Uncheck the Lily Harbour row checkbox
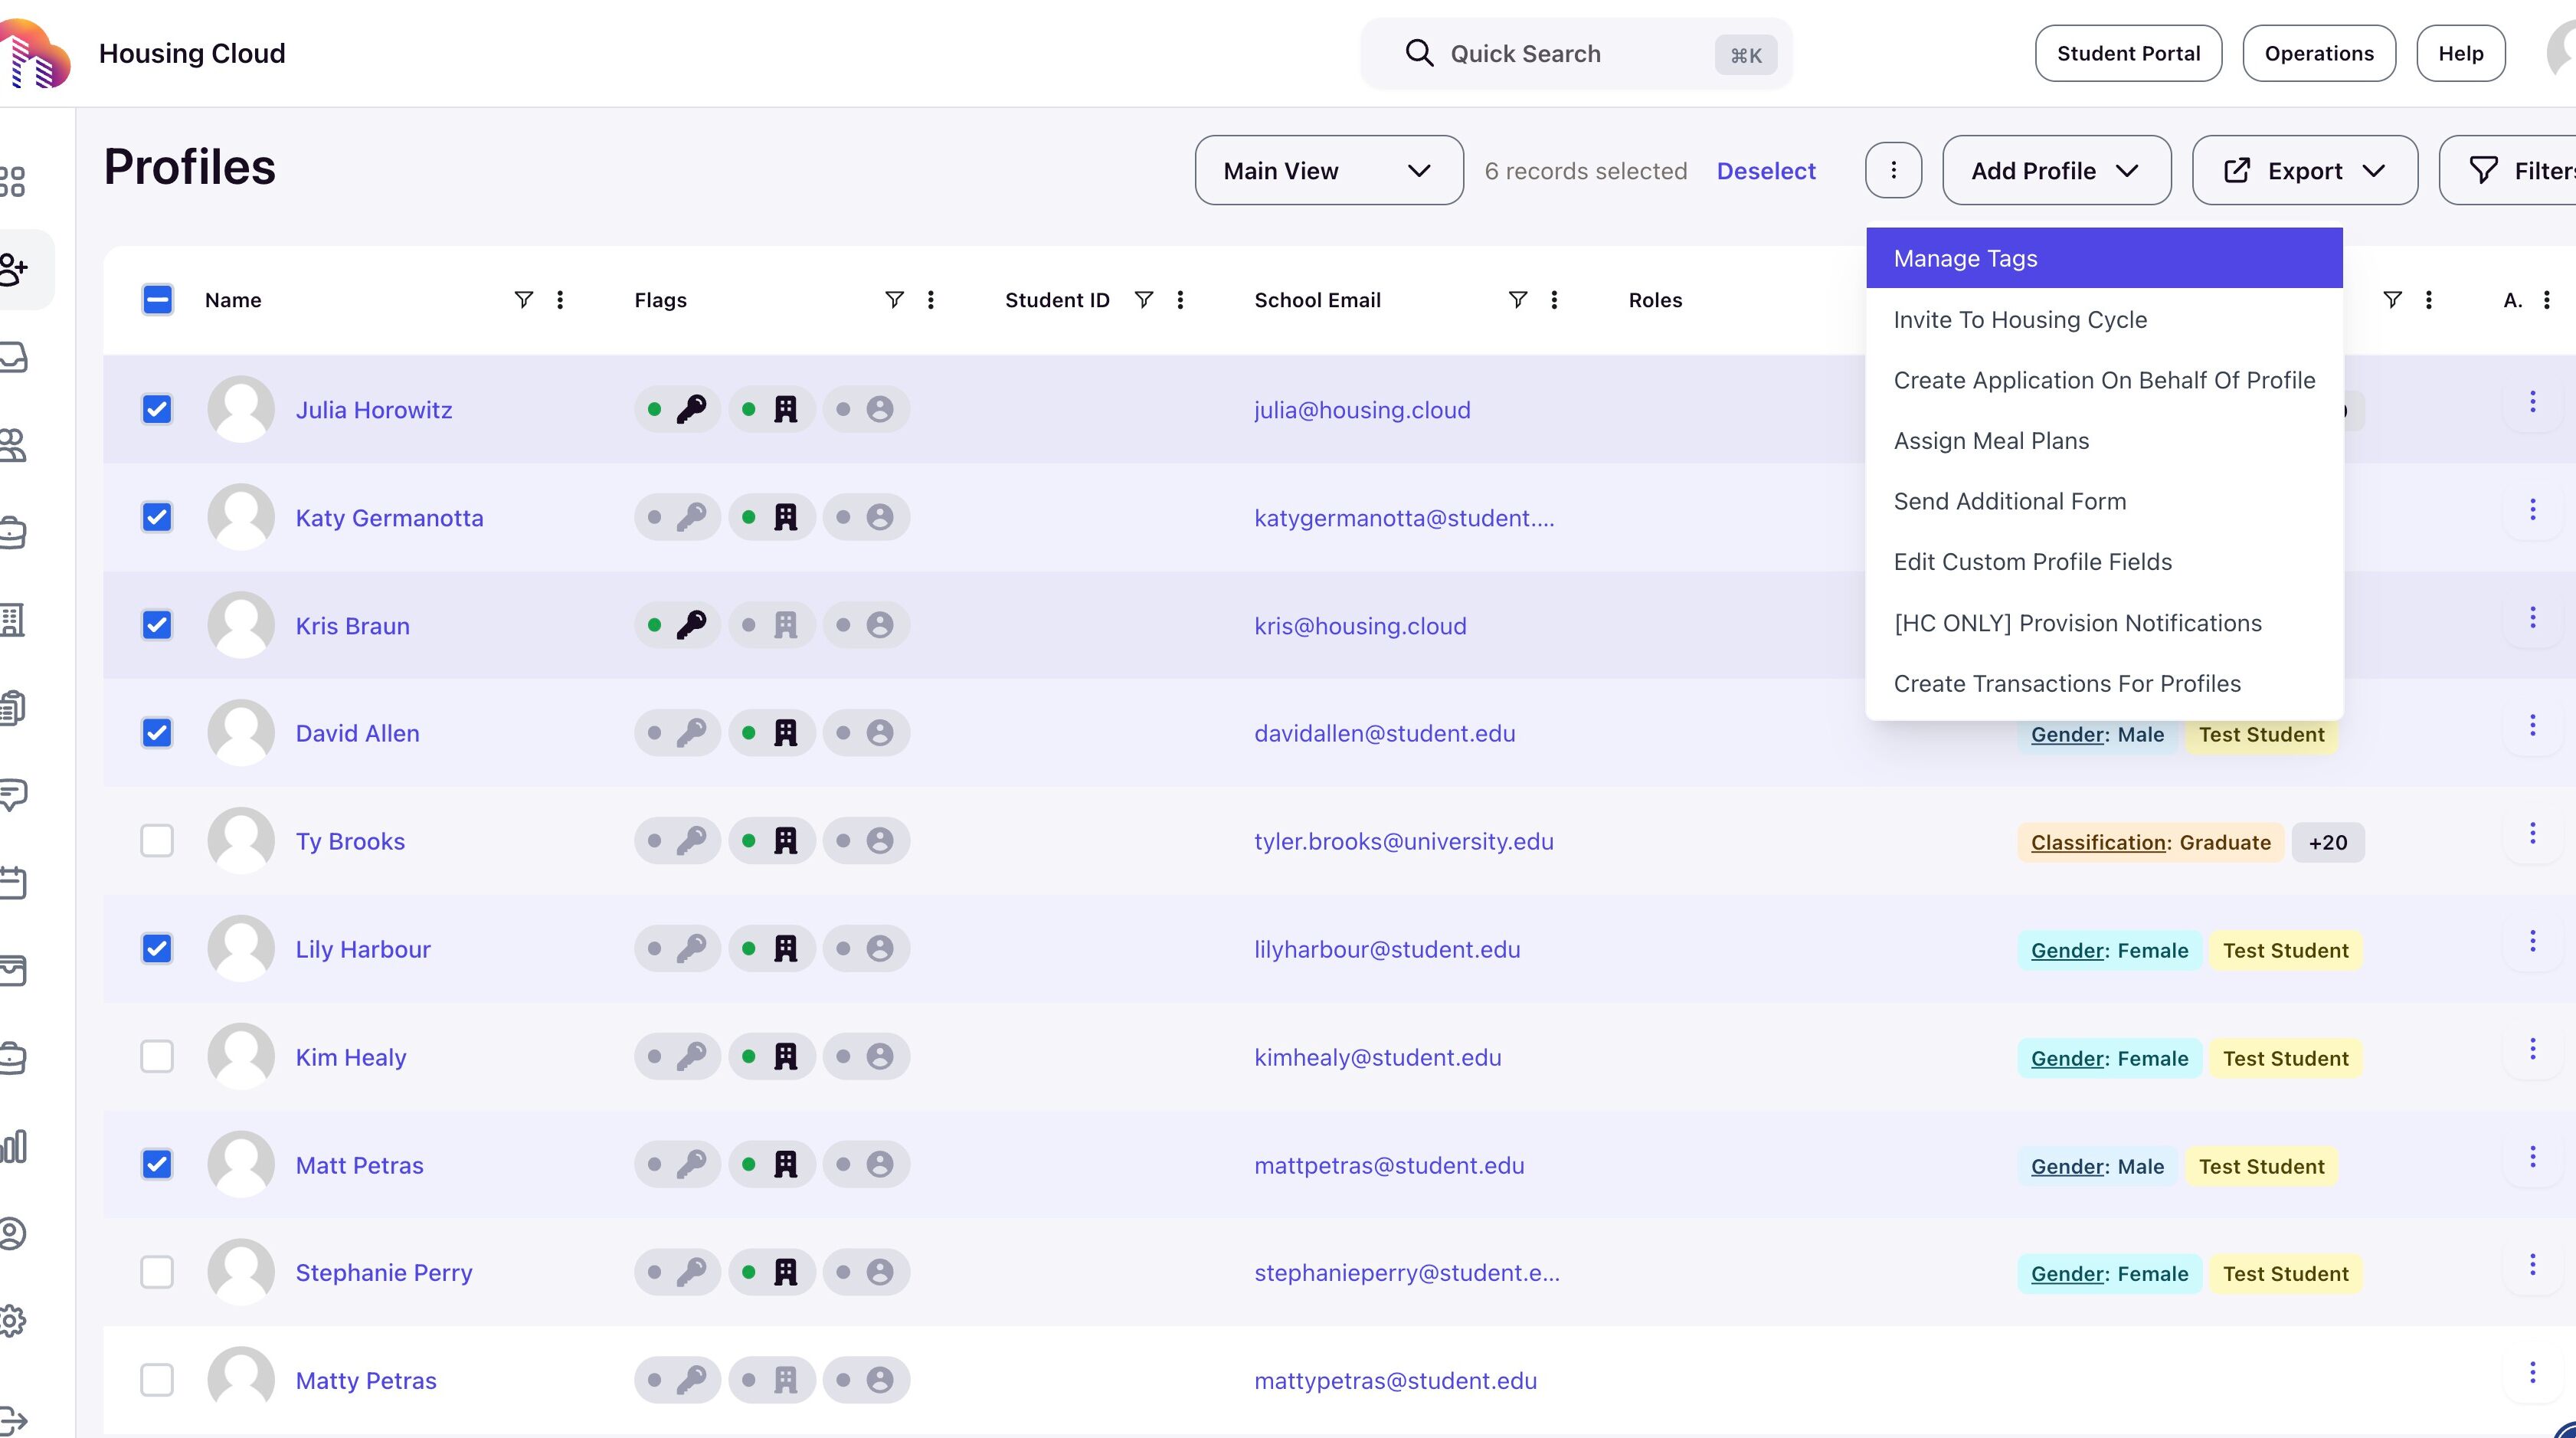The image size is (2576, 1438). (x=157, y=948)
